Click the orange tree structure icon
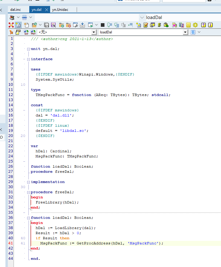 pyautogui.click(x=11, y=32)
